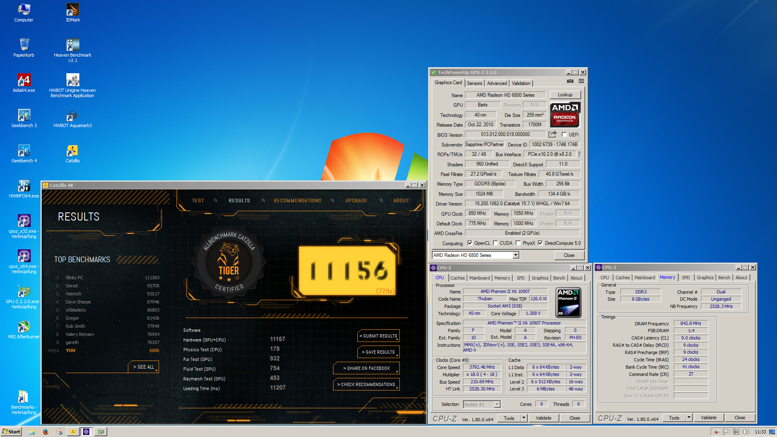Open the Snipping Tool taskbar icon
This screenshot has height=437, width=777.
click(x=59, y=432)
